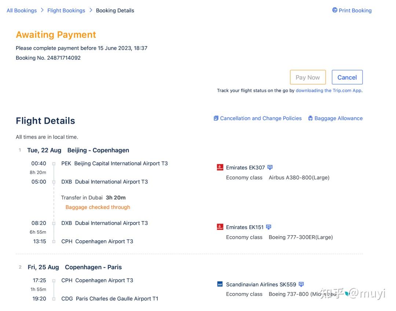Select the Beijing - Copenhagen segment heading
The image size is (396, 311).
click(98, 150)
